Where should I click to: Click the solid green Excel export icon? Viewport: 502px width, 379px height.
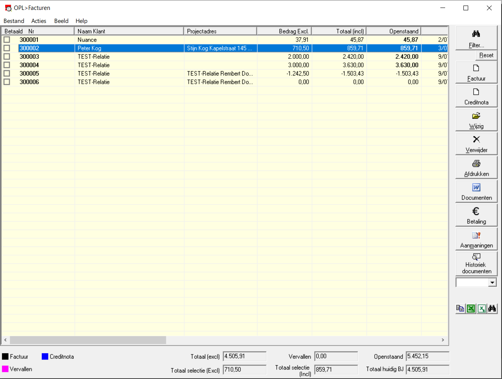471,309
